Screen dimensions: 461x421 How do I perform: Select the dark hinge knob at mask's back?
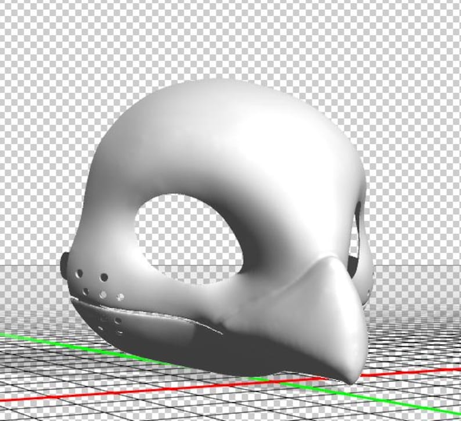pos(64,266)
